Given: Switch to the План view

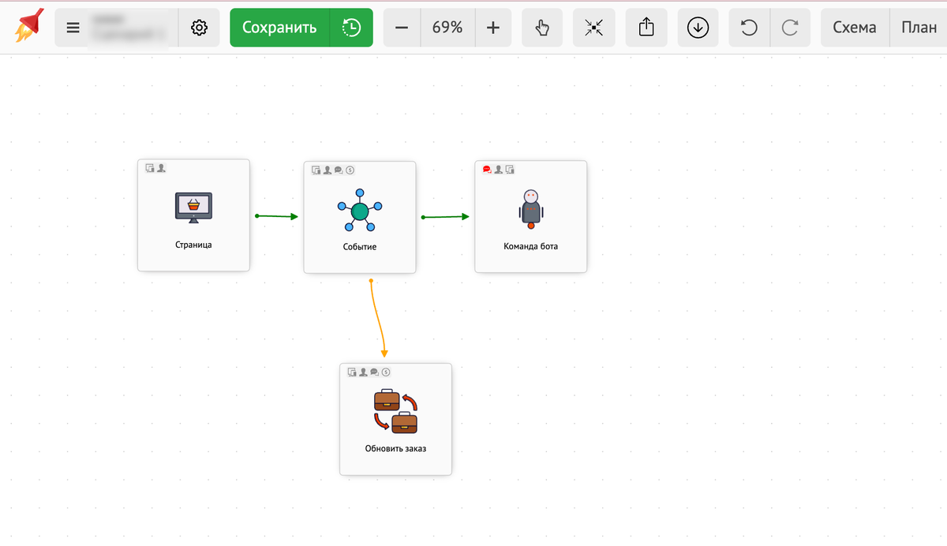Looking at the screenshot, I should 919,28.
